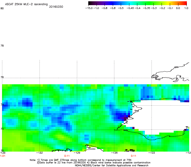
Task: Click the latitude label 72 on left axis
Action: (2, 129)
